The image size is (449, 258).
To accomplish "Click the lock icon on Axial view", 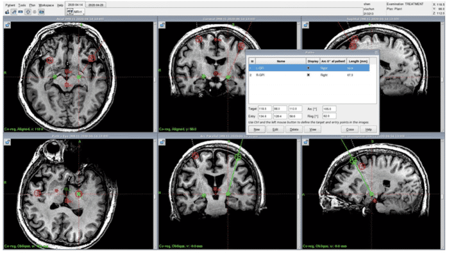I will [7, 26].
